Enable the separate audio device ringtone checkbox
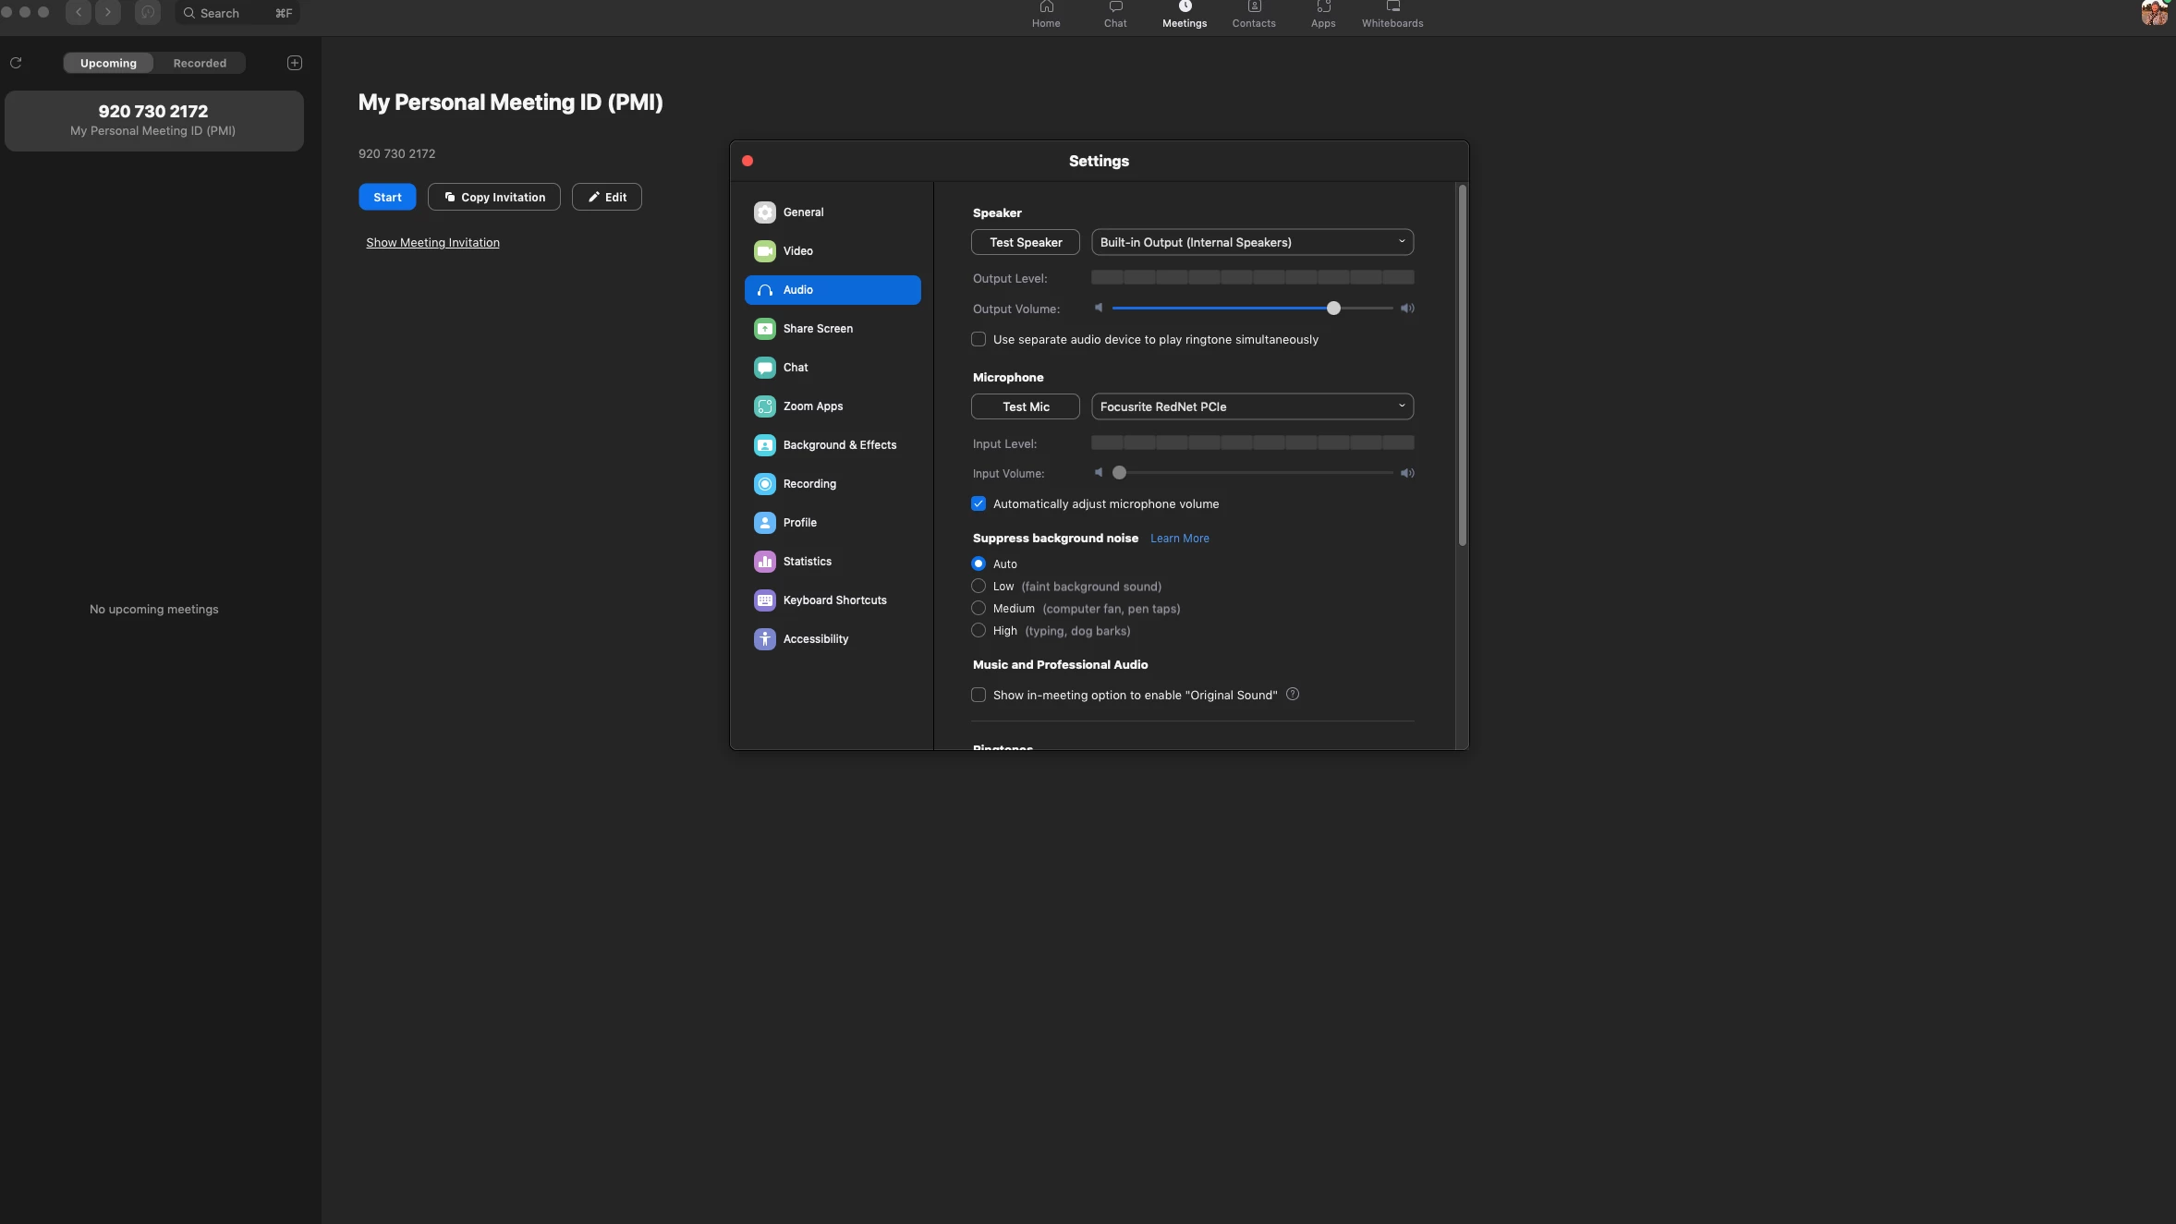The image size is (2176, 1224). pos(979,340)
